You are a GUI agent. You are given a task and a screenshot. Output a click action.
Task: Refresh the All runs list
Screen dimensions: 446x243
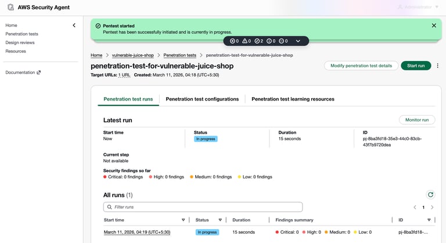click(431, 195)
